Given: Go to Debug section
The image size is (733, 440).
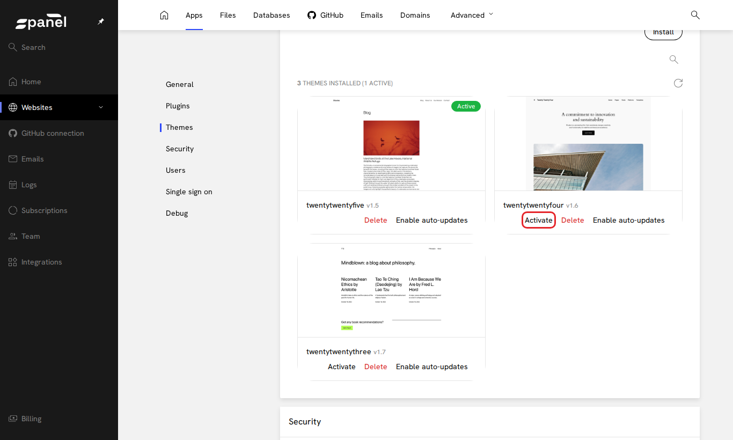Looking at the screenshot, I should pos(177,213).
